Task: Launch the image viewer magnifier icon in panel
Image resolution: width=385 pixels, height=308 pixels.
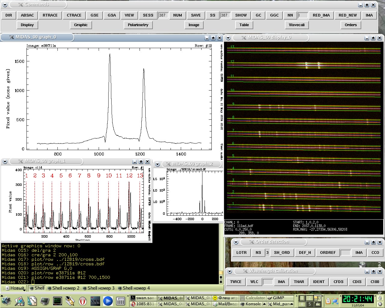Action: tap(20, 301)
